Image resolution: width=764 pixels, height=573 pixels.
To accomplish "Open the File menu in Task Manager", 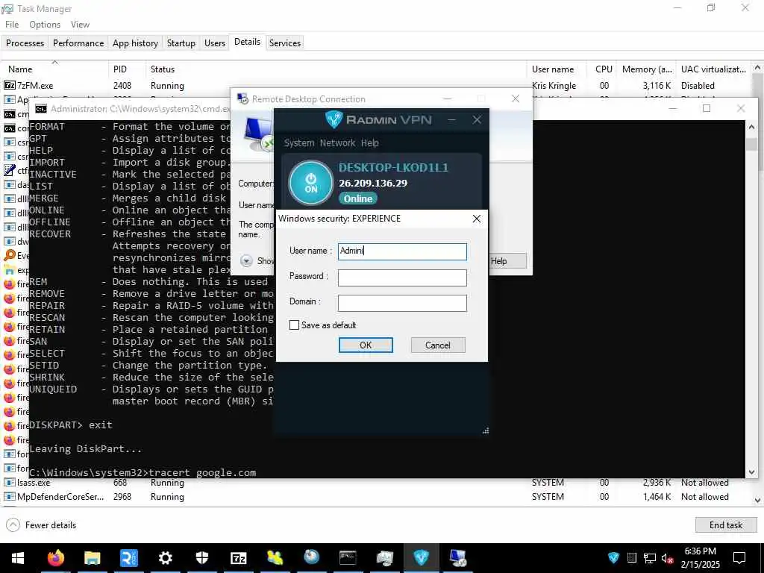I will click(x=12, y=25).
